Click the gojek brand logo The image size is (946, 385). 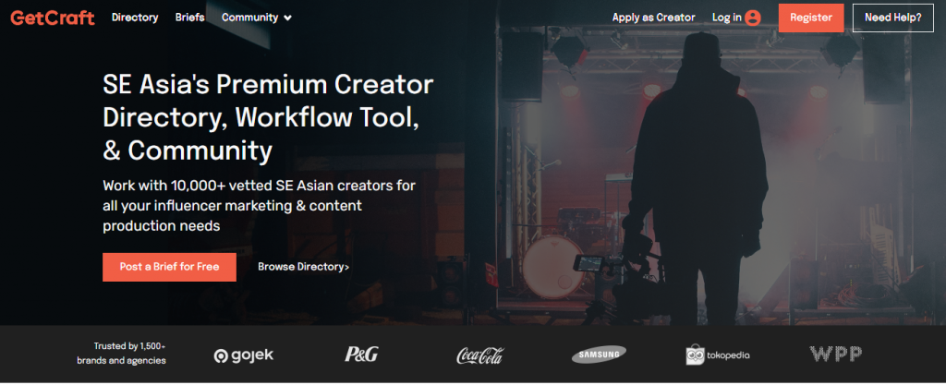click(244, 355)
